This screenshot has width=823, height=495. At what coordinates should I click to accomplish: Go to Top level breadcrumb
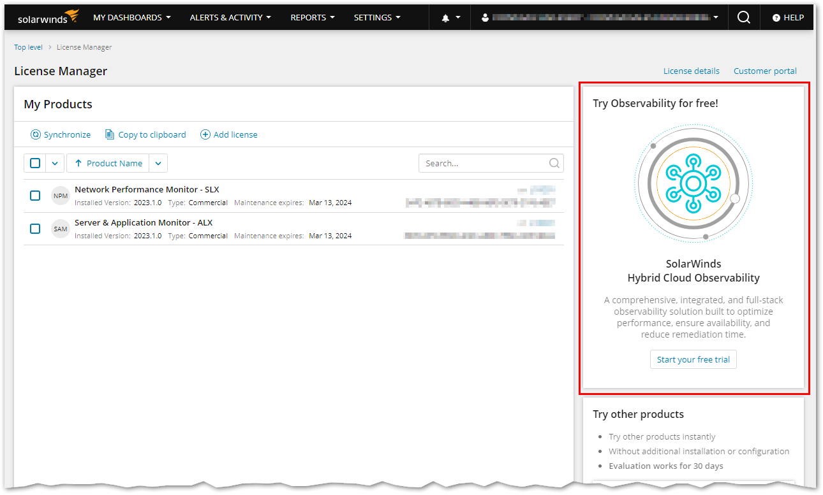(29, 47)
